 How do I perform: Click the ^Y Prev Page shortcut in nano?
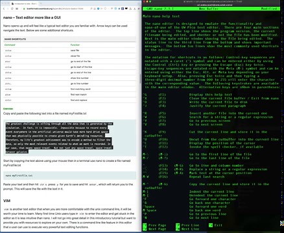point(154,225)
